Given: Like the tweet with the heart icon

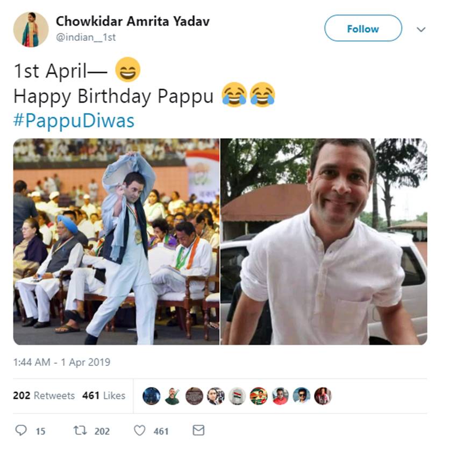Looking at the screenshot, I should coord(139,430).
